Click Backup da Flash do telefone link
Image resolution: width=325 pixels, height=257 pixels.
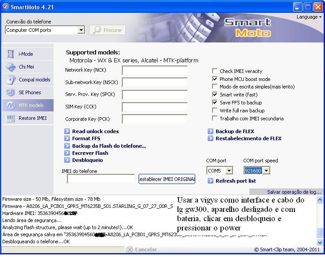(109, 146)
